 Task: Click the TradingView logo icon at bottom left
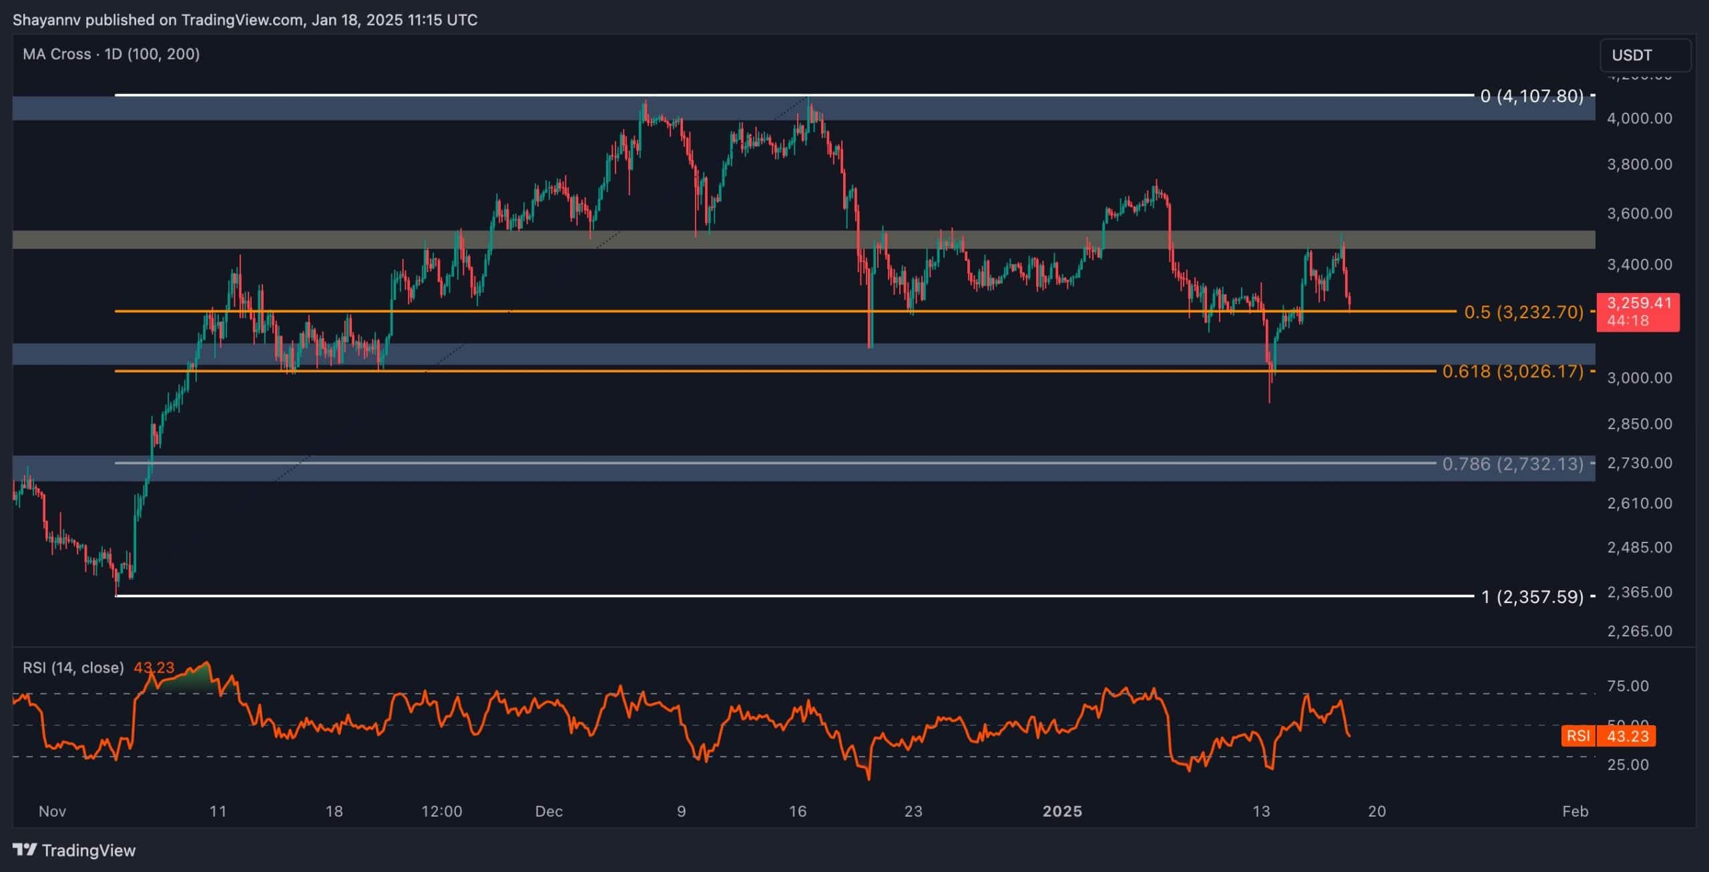tap(25, 850)
